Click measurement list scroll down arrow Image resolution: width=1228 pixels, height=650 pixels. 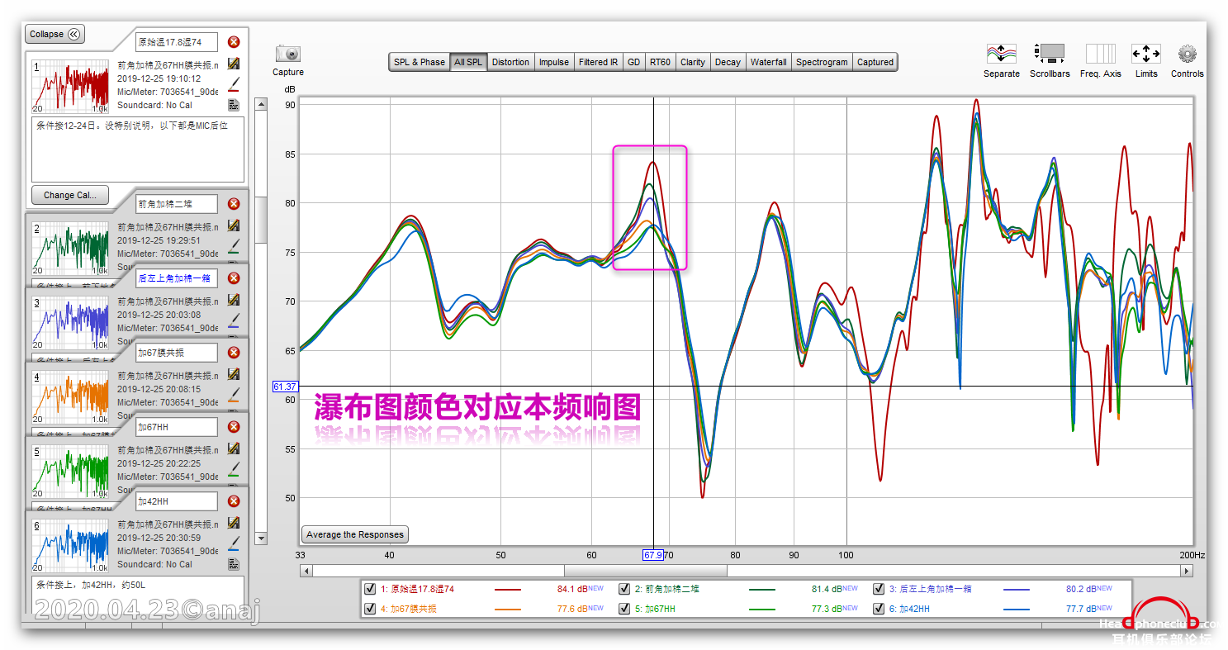pos(261,539)
